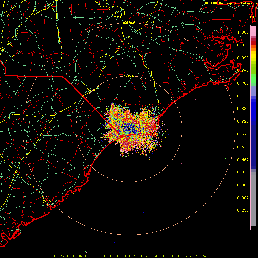Pick the bright blue swatch beside 0.680
Viewport: 258px width, 258px height.
tap(253, 110)
